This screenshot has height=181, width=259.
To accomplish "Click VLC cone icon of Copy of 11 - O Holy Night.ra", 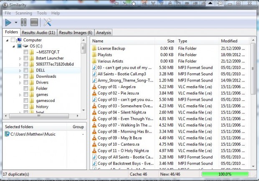I will 94,151.
